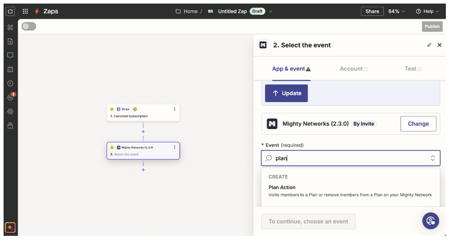Open the Canceled Subscription step options menu
The width and height of the screenshot is (453, 248).
[175, 109]
